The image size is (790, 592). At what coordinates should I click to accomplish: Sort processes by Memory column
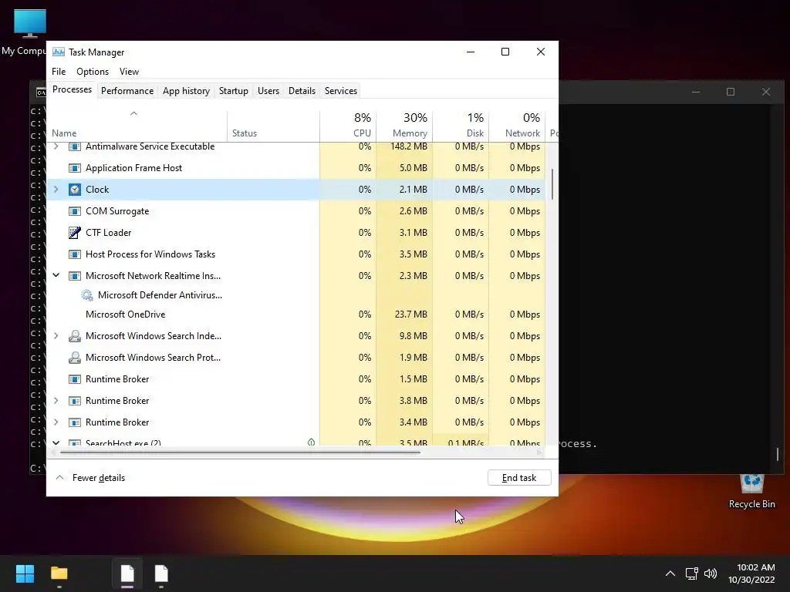404,126
